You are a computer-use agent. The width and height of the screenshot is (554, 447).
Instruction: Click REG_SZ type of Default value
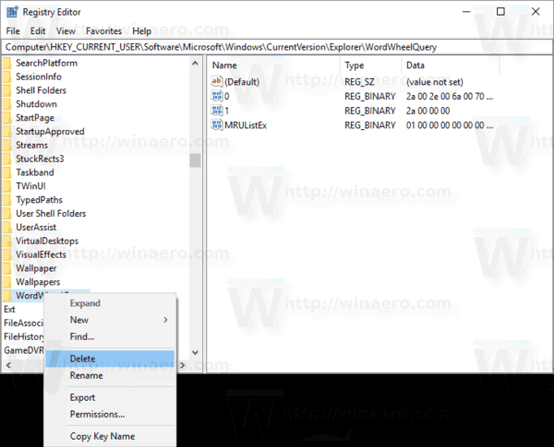[359, 82]
